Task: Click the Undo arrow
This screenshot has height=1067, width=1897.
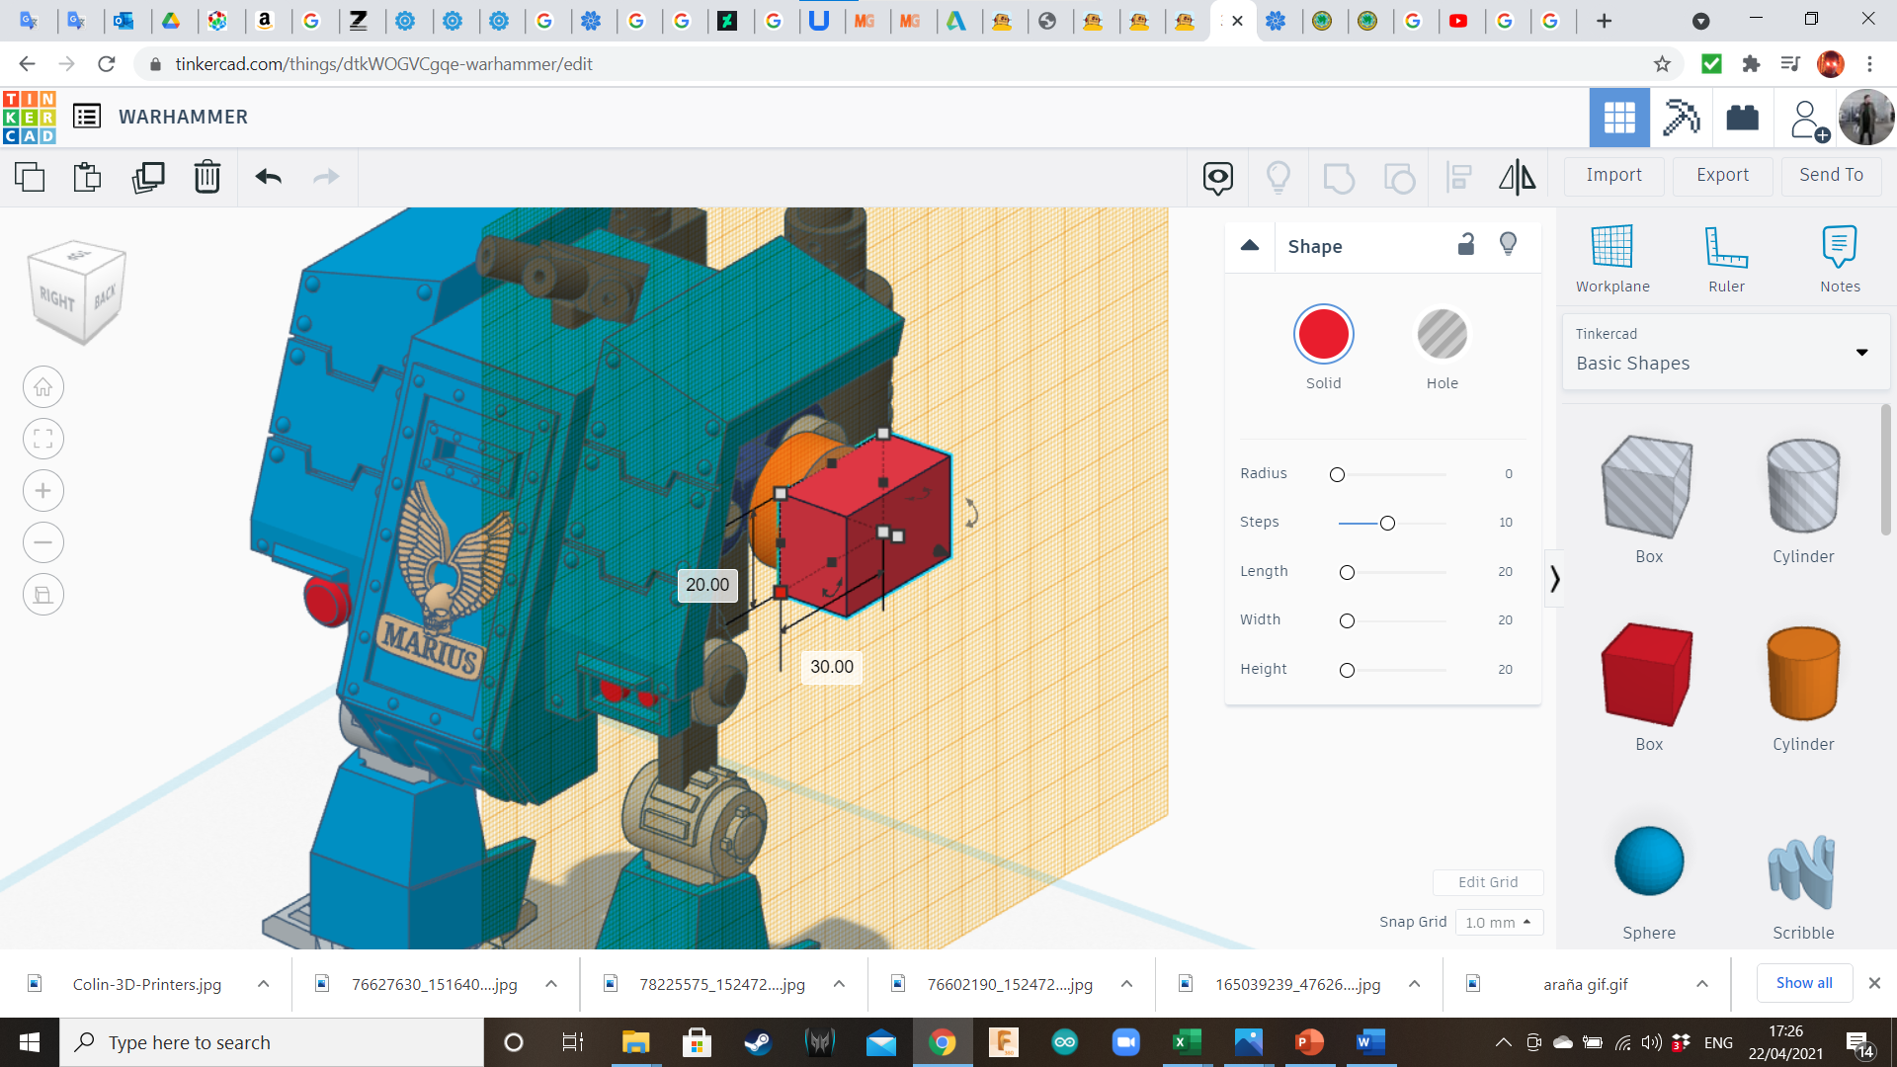Action: click(x=268, y=177)
